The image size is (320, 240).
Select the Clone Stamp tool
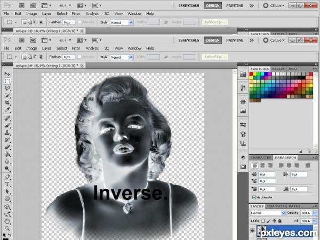tap(7, 133)
